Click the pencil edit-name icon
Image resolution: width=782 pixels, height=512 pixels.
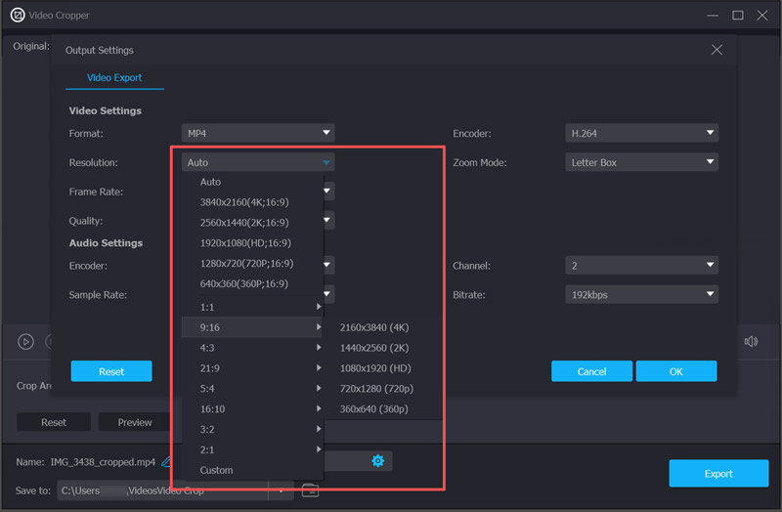pos(166,461)
